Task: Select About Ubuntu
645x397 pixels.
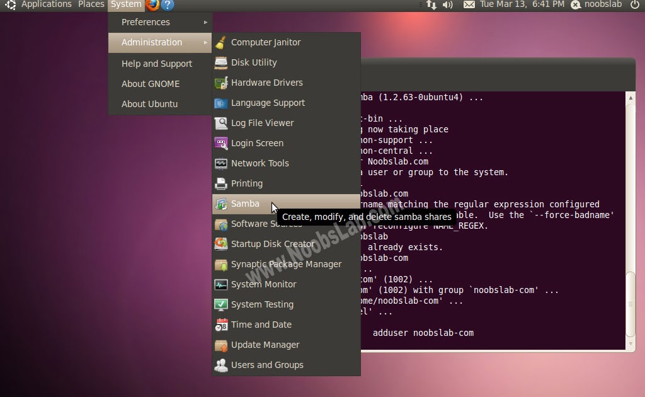Action: (x=160, y=104)
